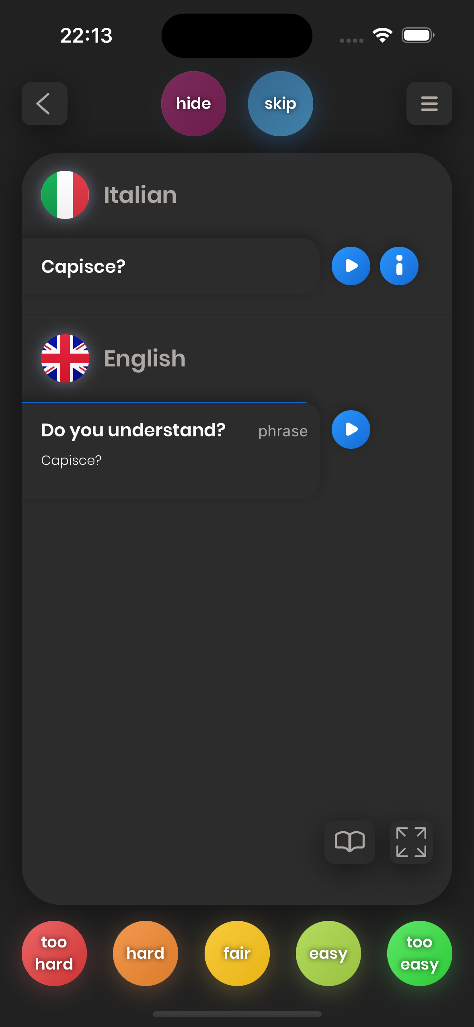Tap the Italian language header

point(140,195)
